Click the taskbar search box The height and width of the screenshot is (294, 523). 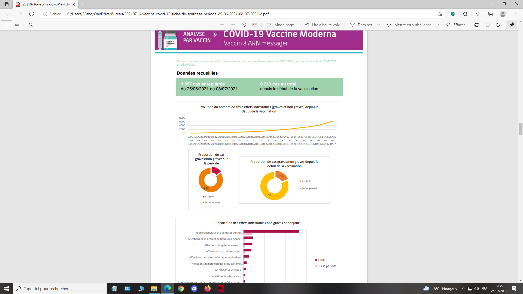click(x=60, y=289)
